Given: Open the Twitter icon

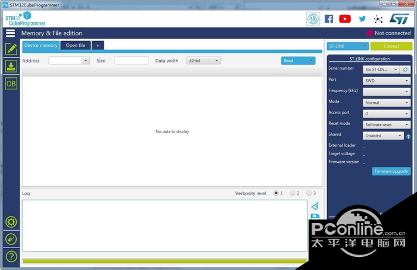Looking at the screenshot, I should click(362, 19).
